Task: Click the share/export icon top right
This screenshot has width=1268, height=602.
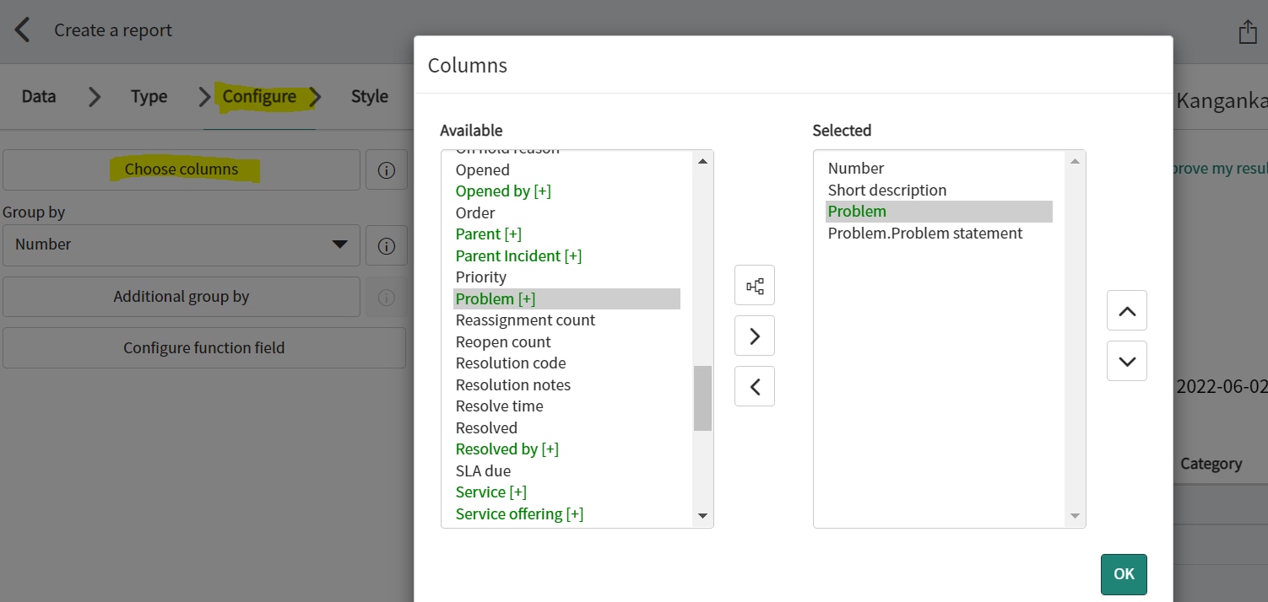Action: point(1248,30)
